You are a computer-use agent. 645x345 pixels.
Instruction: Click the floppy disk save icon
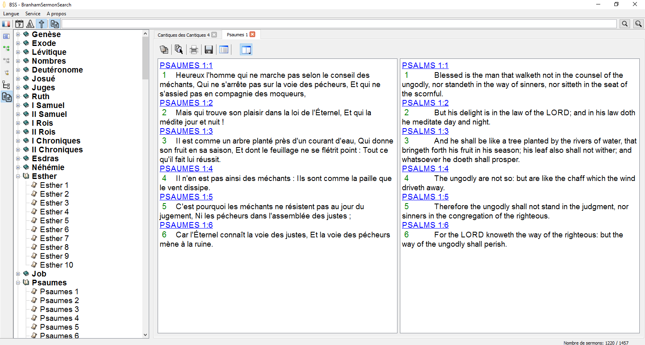tap(209, 50)
